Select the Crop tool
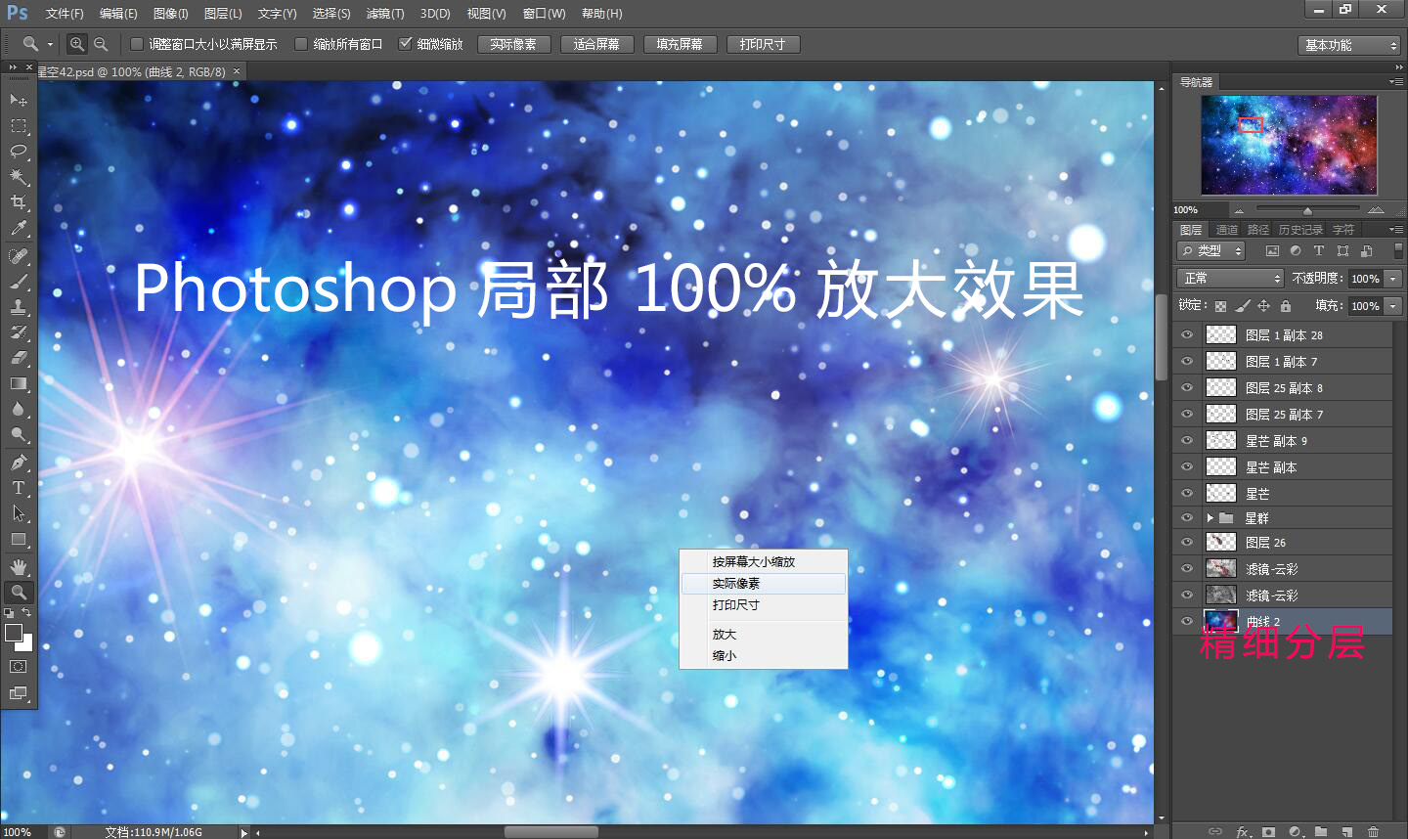The width and height of the screenshot is (1408, 839). point(19,202)
